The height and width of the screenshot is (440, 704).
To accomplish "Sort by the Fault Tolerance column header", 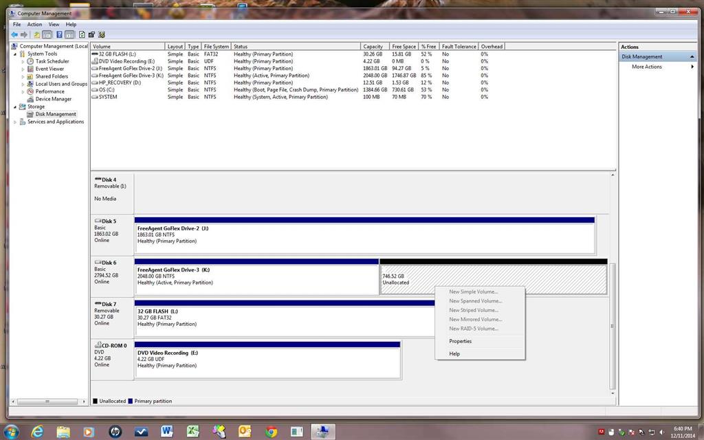I will pos(459,46).
